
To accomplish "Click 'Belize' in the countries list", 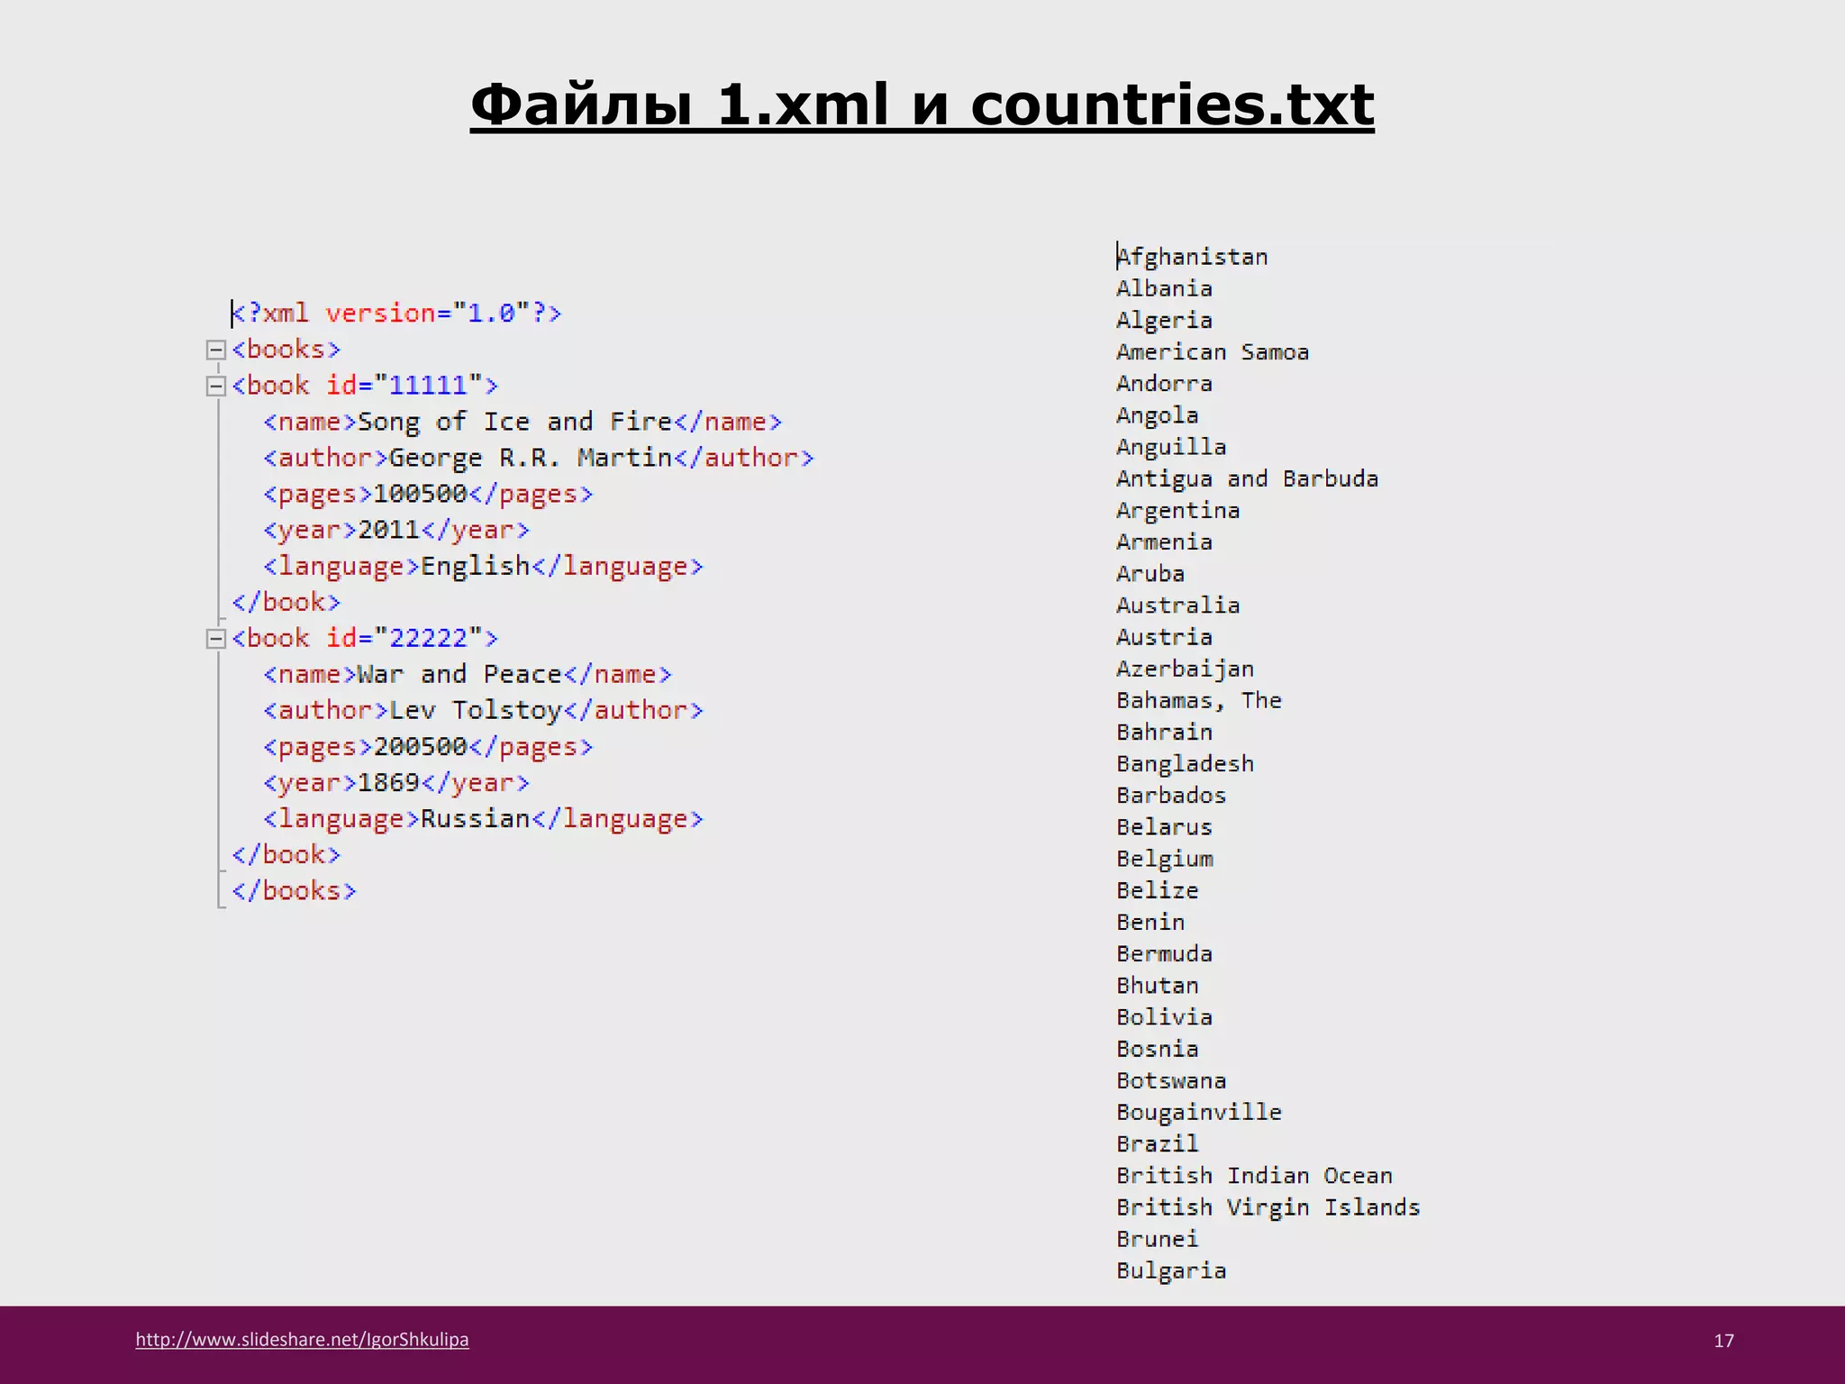I will [x=1158, y=890].
